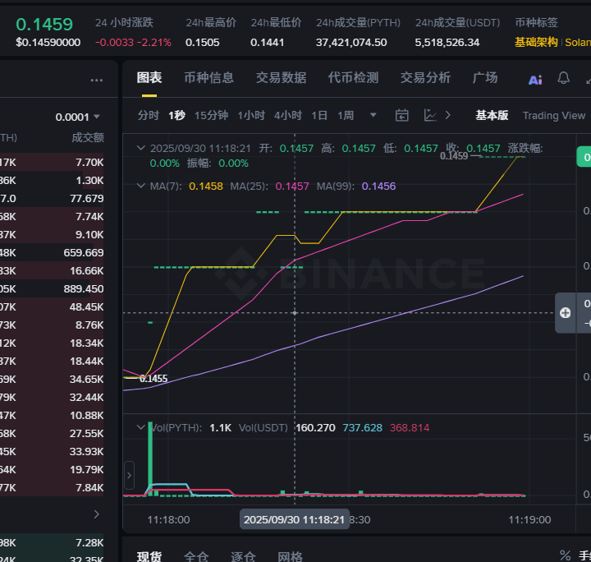Click the three-dots menu above order book
The height and width of the screenshot is (562, 591).
coord(97,81)
